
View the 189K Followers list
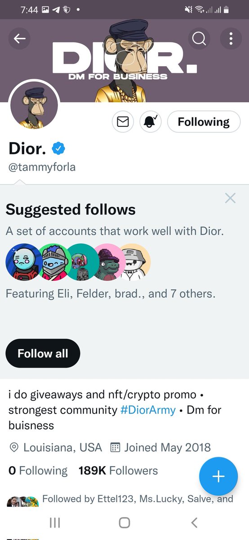tap(118, 471)
